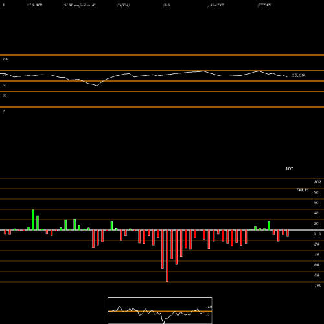Click the '(5,5' parameter text in header
Image resolution: width=324 pixels, height=324 pixels.
click(167, 5)
